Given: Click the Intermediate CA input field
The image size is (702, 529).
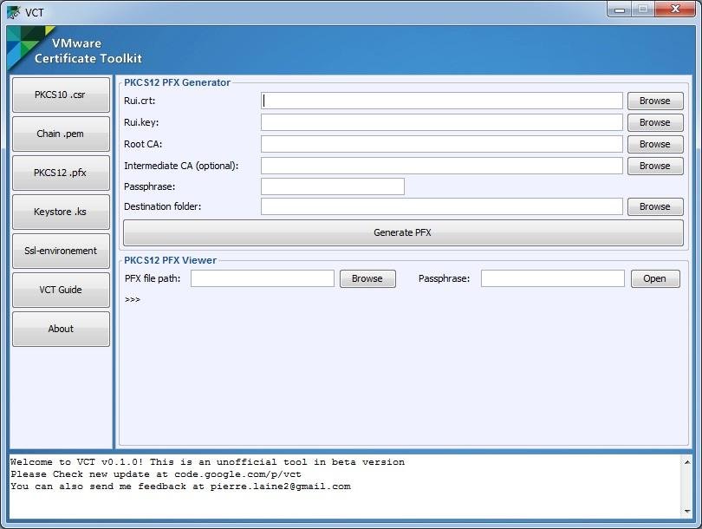Looking at the screenshot, I should 441,166.
